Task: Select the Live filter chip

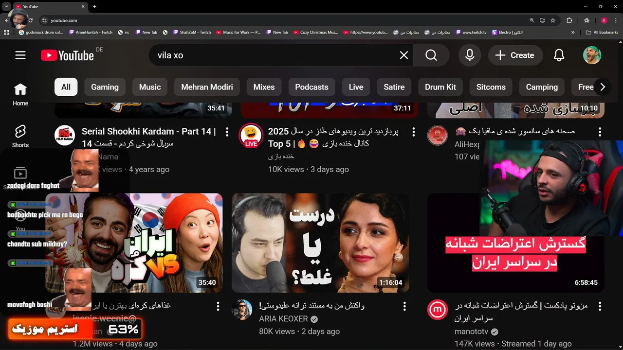Action: [x=356, y=87]
